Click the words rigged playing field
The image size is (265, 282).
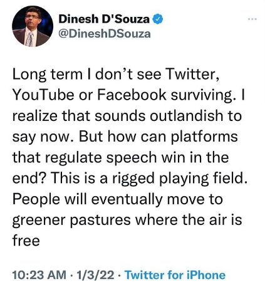(180, 178)
